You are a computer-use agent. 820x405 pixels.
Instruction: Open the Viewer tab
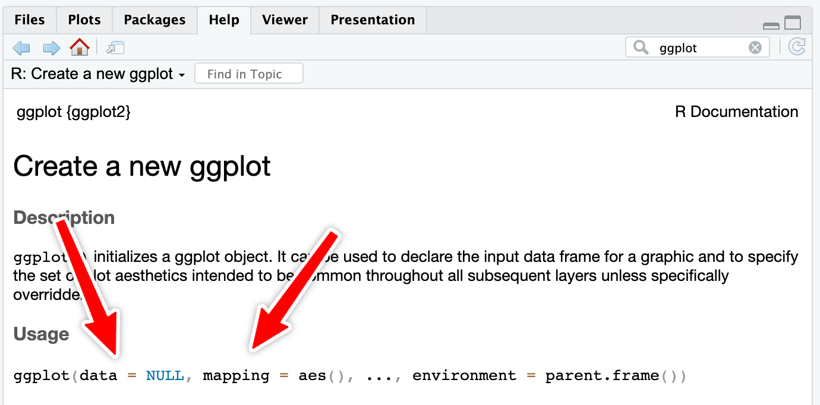pos(285,20)
